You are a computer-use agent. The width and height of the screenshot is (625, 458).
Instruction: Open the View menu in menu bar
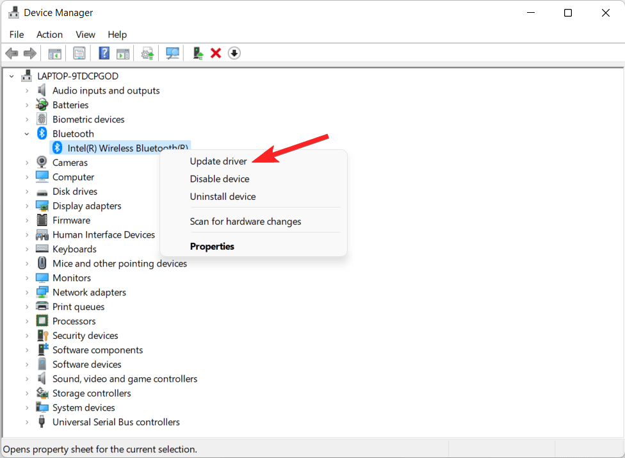click(85, 35)
